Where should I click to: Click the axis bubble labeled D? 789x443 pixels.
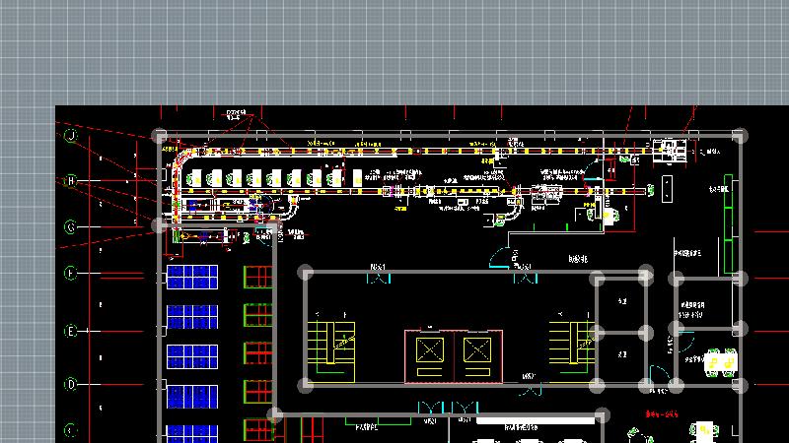coord(71,384)
